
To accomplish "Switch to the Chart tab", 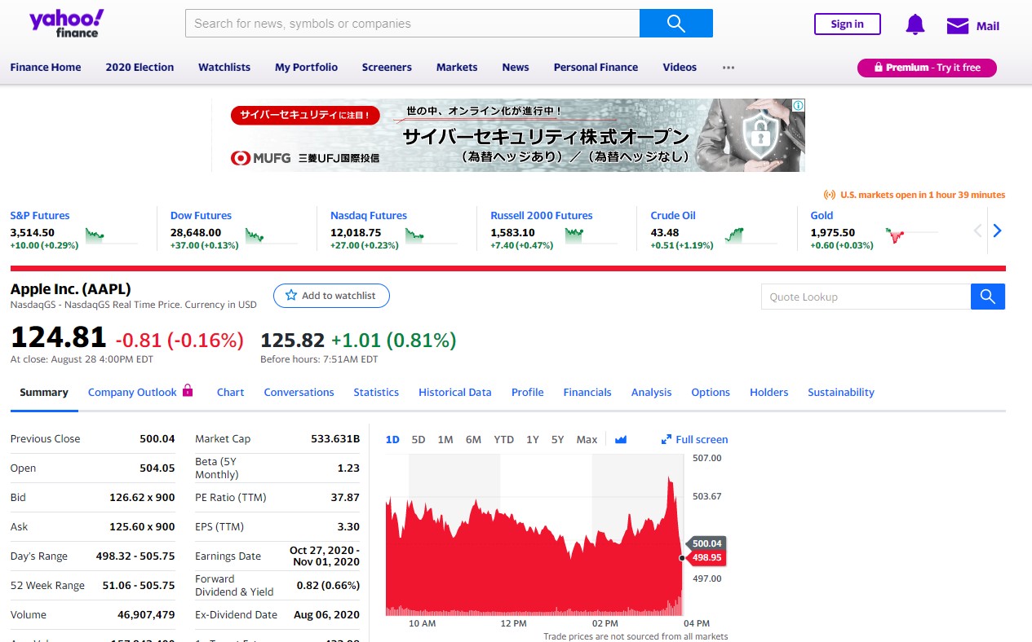I will tap(230, 392).
